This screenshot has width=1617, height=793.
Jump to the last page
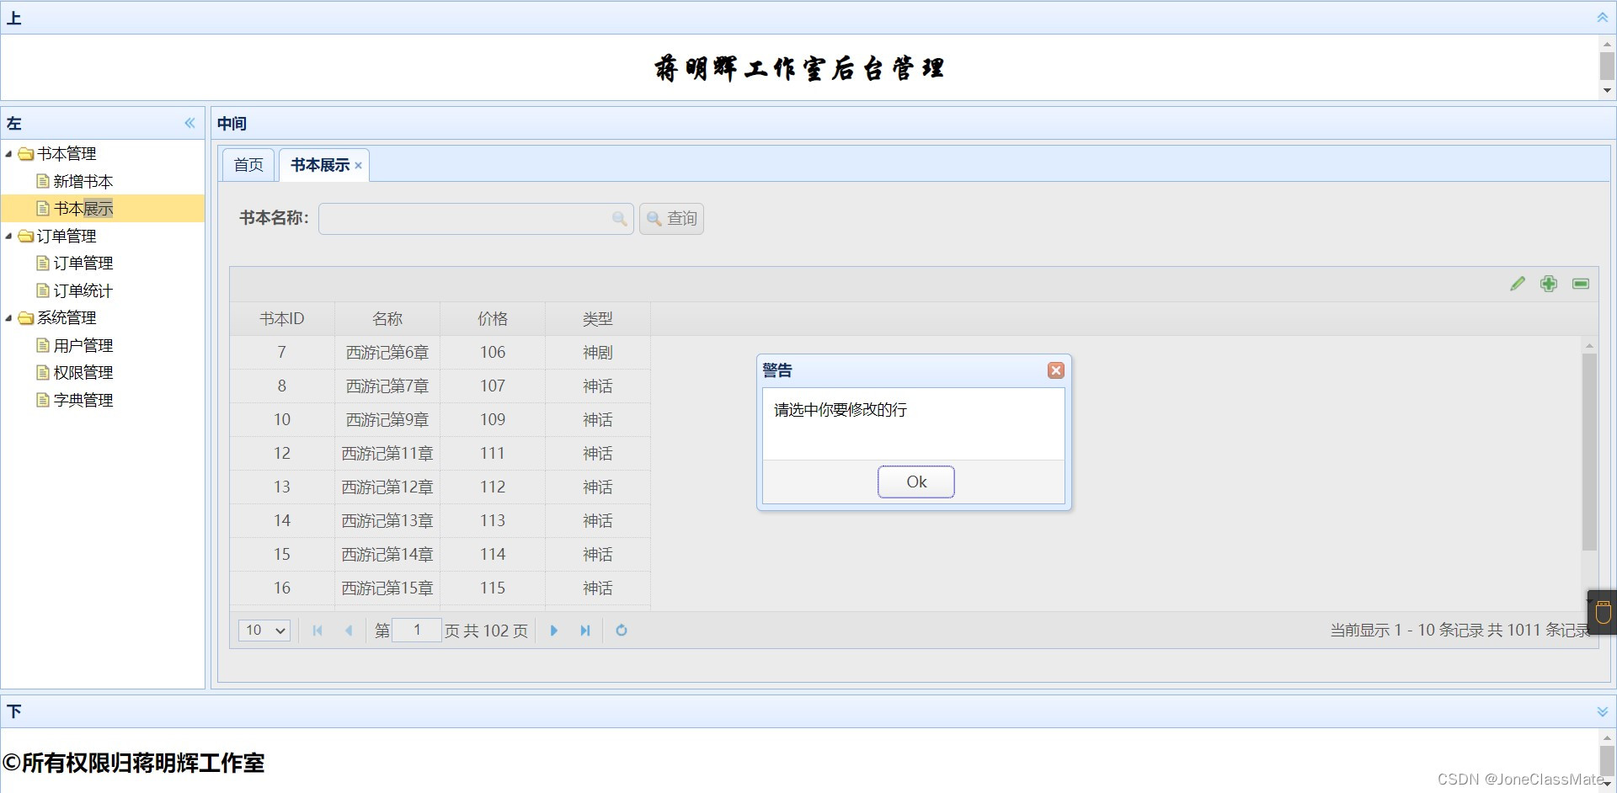[x=585, y=631]
